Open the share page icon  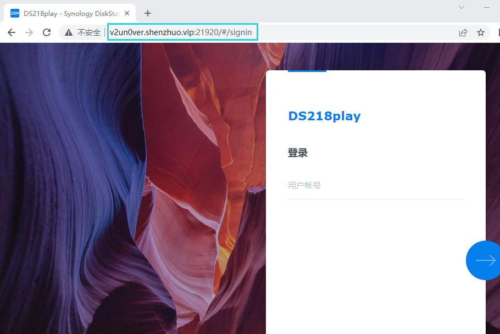(x=463, y=32)
